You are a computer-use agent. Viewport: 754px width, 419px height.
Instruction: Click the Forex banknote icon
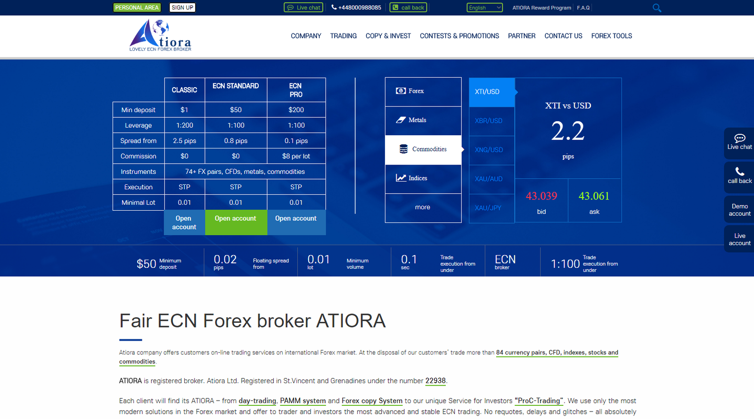click(x=401, y=91)
